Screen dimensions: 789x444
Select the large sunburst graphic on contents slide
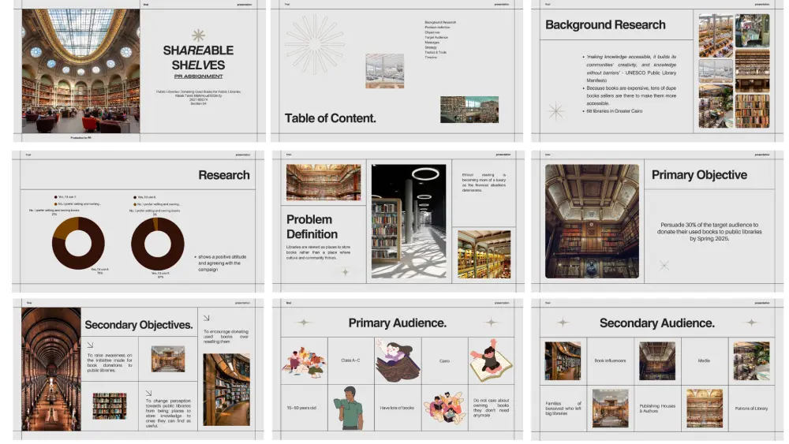tap(315, 43)
